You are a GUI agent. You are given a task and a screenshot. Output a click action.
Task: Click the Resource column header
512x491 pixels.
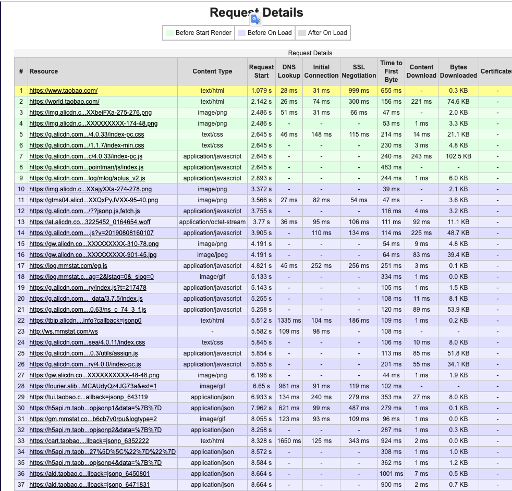pos(103,71)
